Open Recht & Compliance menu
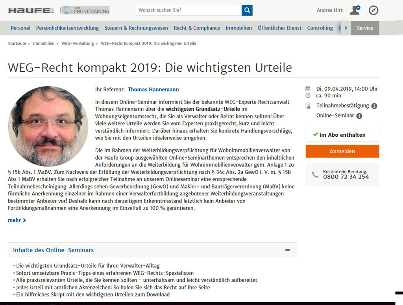Image resolution: width=403 pixels, height=305 pixels. coord(197,28)
